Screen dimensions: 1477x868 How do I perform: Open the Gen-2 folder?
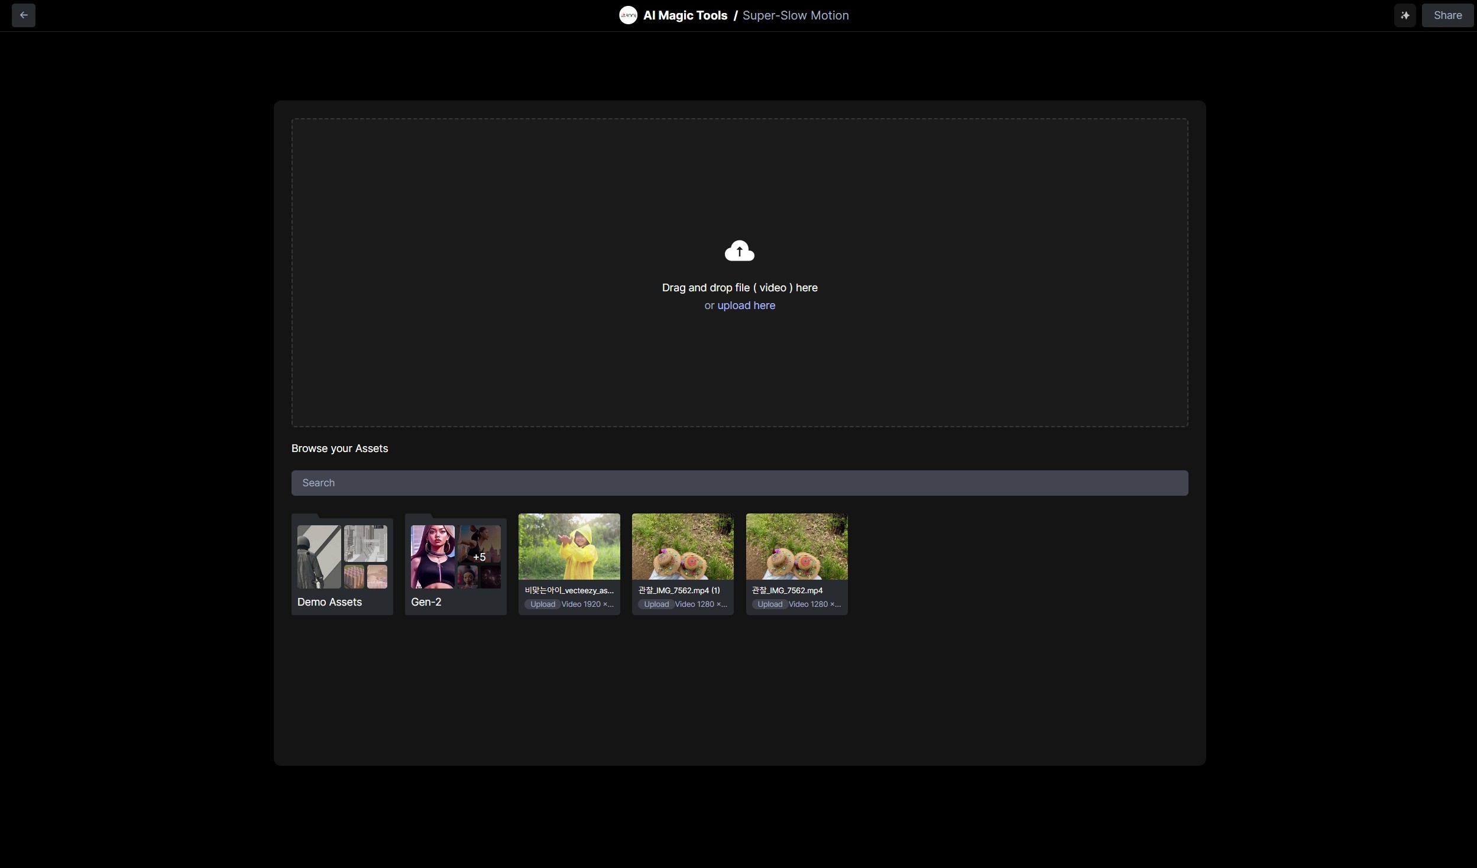[426, 602]
